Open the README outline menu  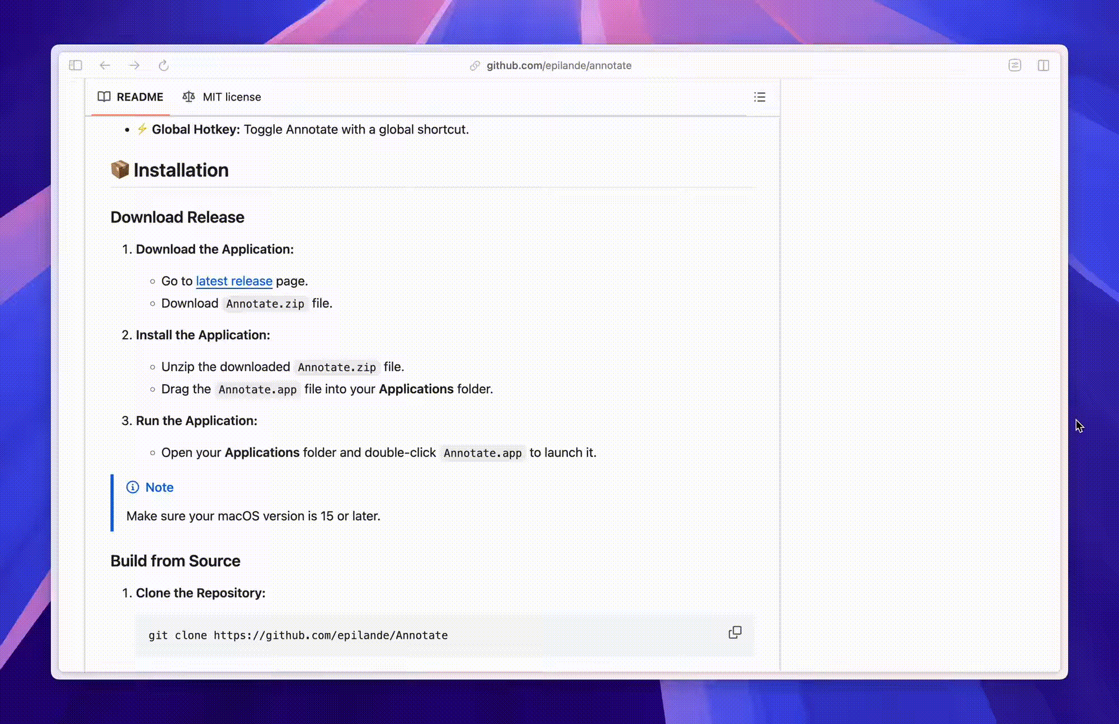click(759, 97)
